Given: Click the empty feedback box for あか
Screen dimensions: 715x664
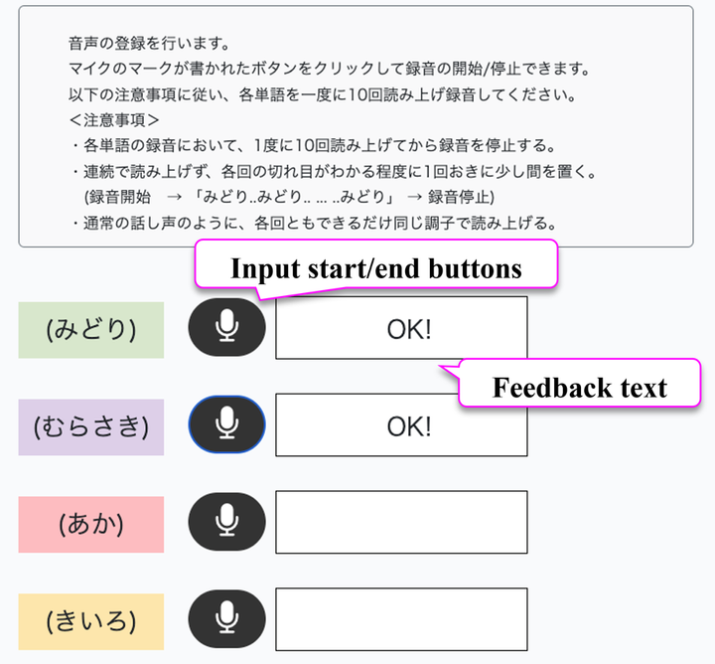Looking at the screenshot, I should pyautogui.click(x=401, y=522).
